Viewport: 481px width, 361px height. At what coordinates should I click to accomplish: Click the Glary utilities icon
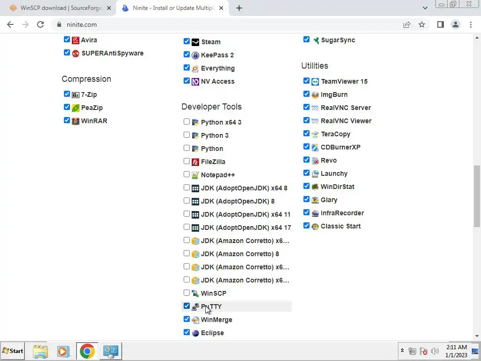[x=315, y=200]
